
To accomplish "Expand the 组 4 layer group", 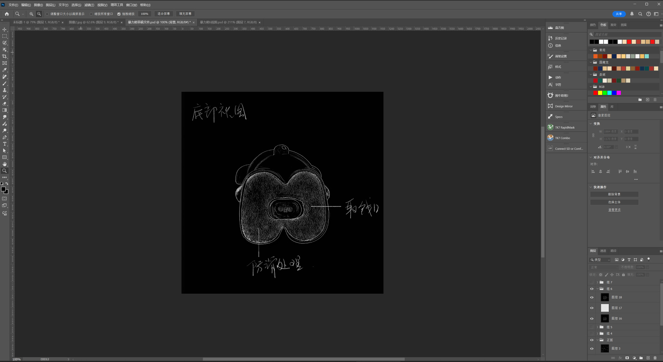I will [x=597, y=334].
